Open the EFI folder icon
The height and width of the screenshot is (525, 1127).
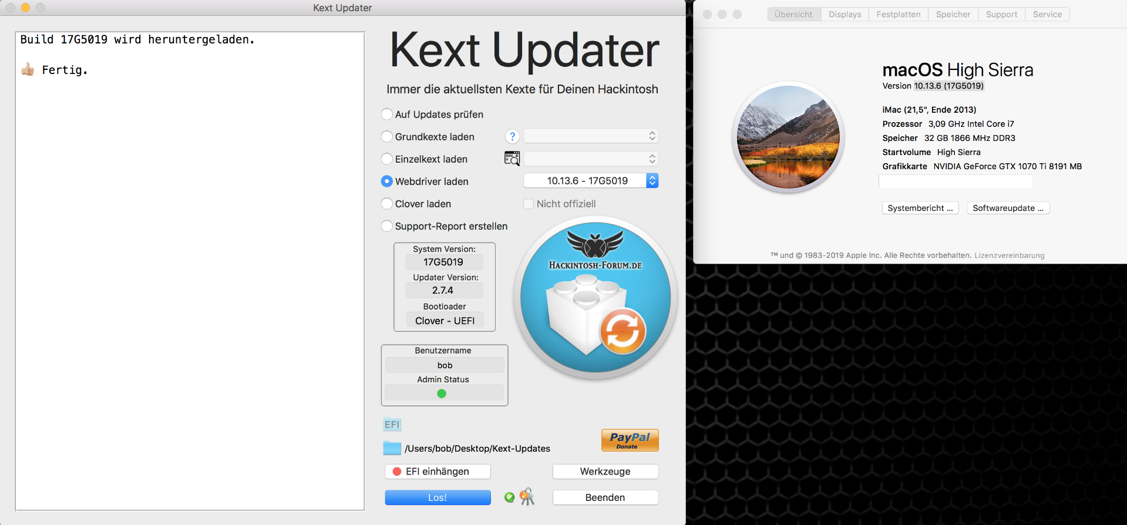coord(392,425)
